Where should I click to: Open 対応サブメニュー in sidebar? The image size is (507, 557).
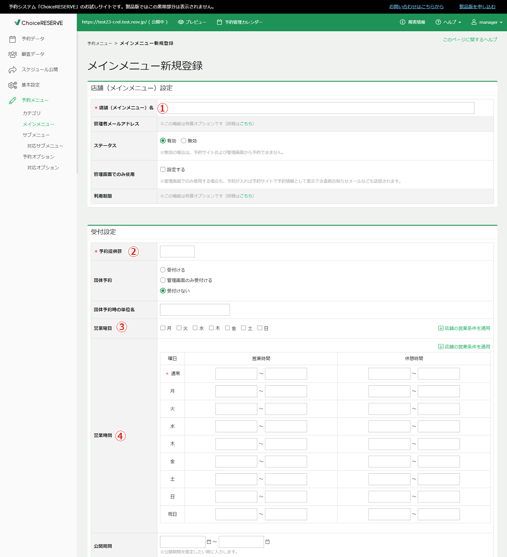point(45,146)
